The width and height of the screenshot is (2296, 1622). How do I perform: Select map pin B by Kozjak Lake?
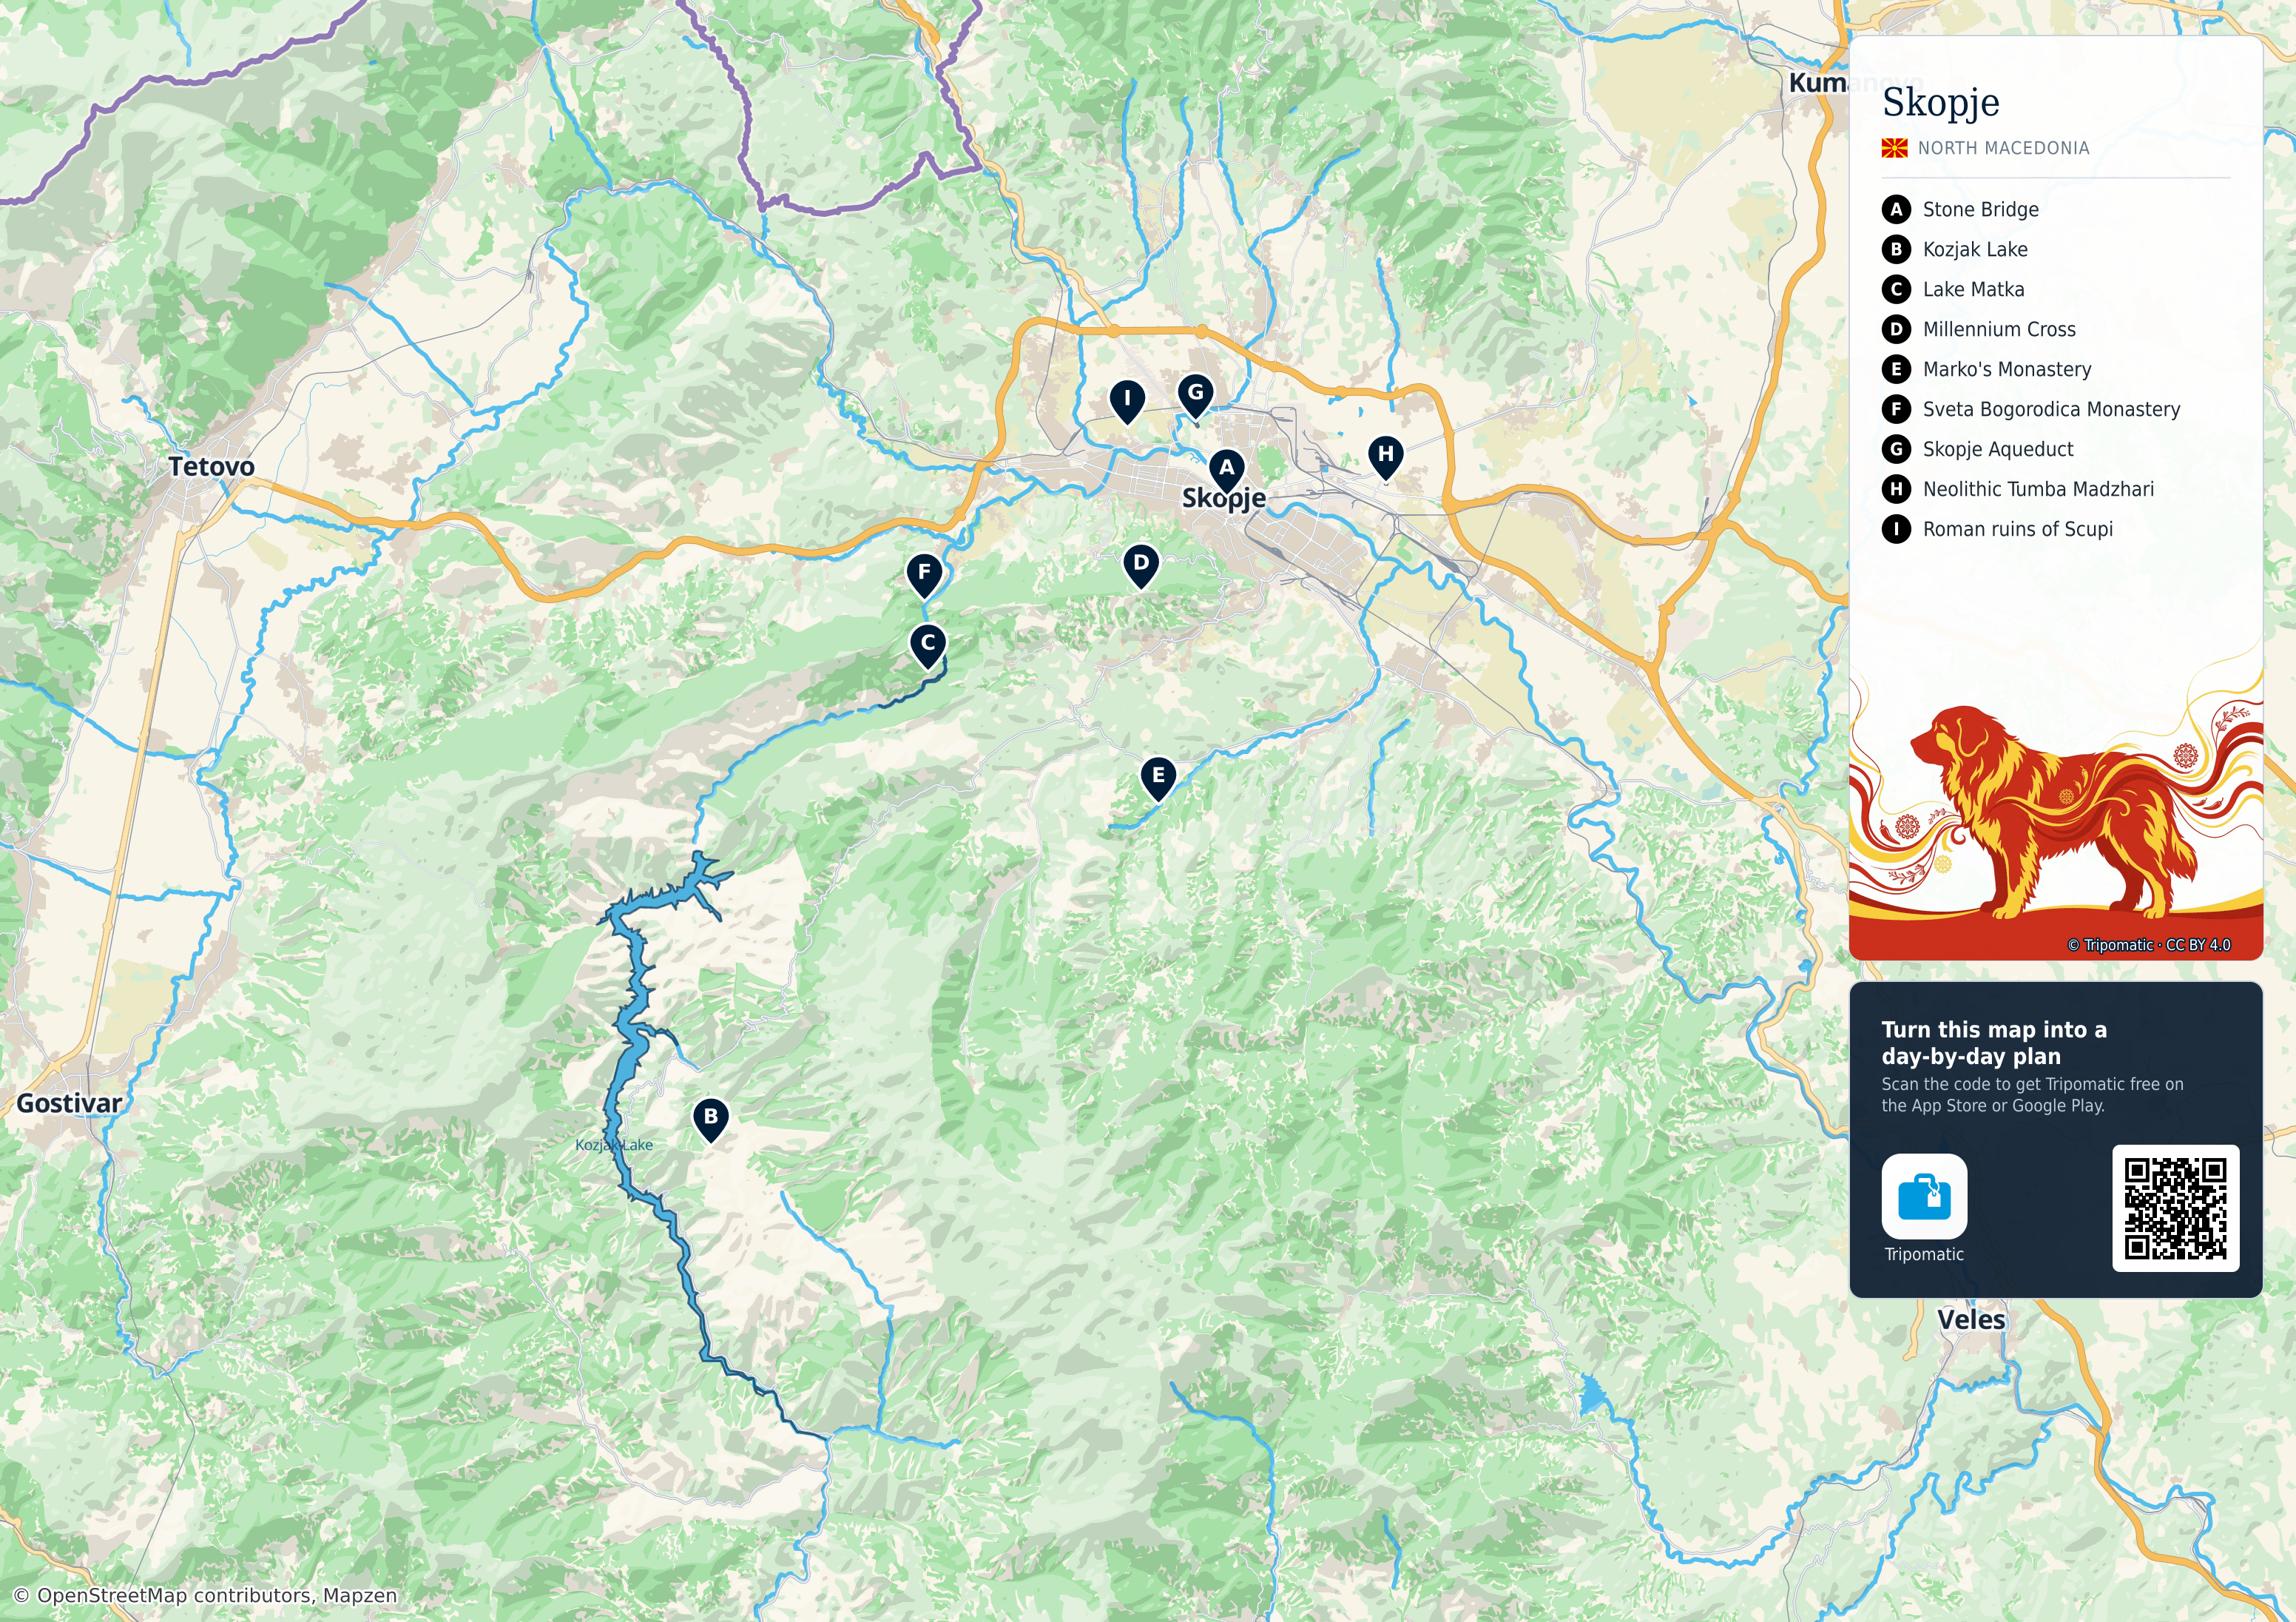coord(711,1120)
